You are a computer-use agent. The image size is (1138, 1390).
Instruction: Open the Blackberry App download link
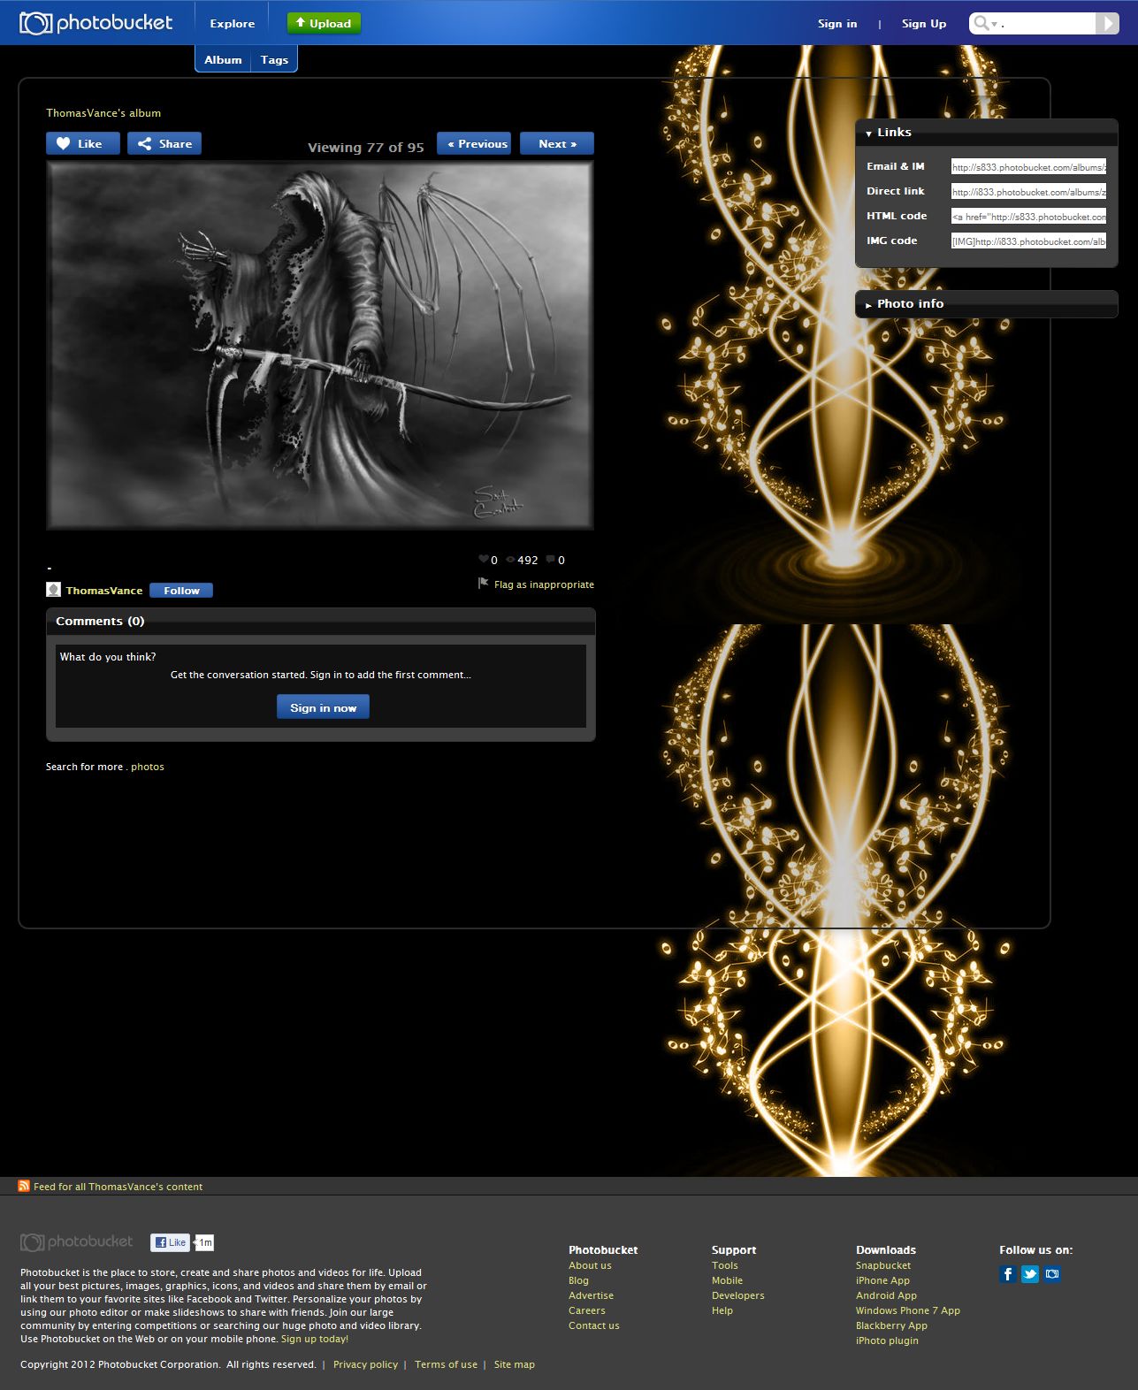coord(891,1325)
